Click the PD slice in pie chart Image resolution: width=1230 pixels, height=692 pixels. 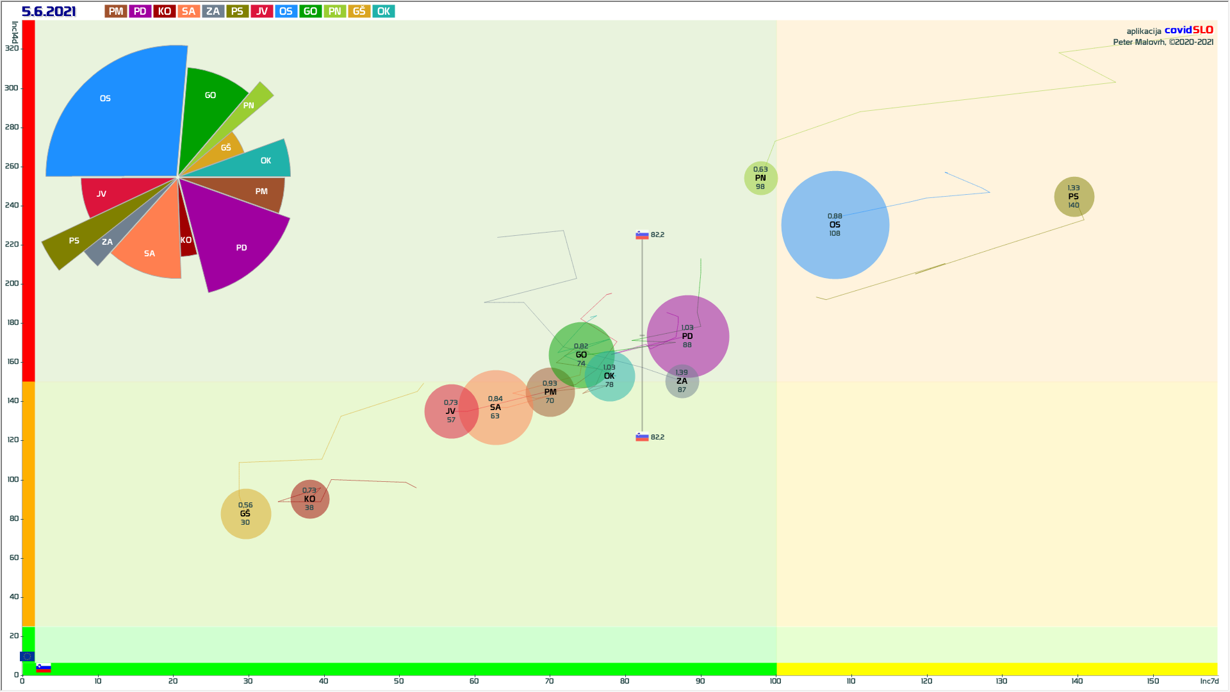[238, 243]
